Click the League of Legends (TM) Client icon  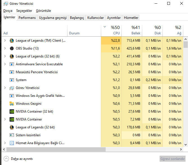[x=12, y=41]
